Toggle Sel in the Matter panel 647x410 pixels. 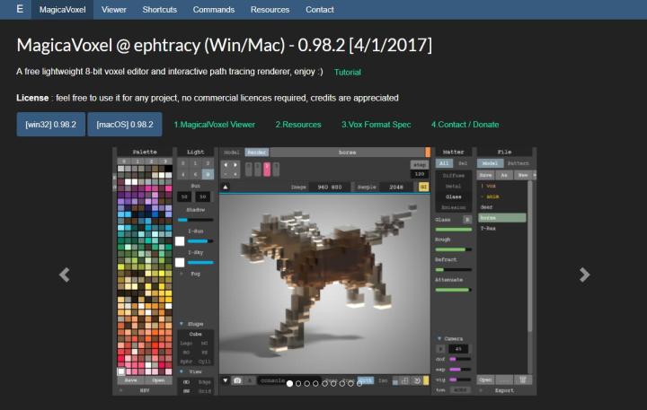(x=463, y=163)
